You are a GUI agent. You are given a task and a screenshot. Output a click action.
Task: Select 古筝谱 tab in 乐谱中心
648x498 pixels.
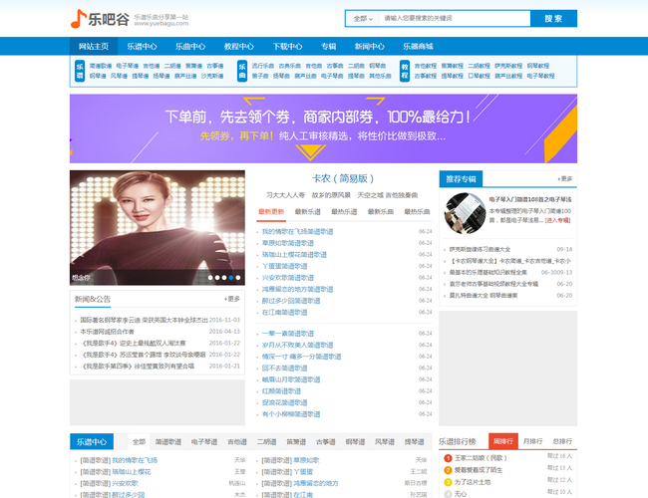(326, 442)
